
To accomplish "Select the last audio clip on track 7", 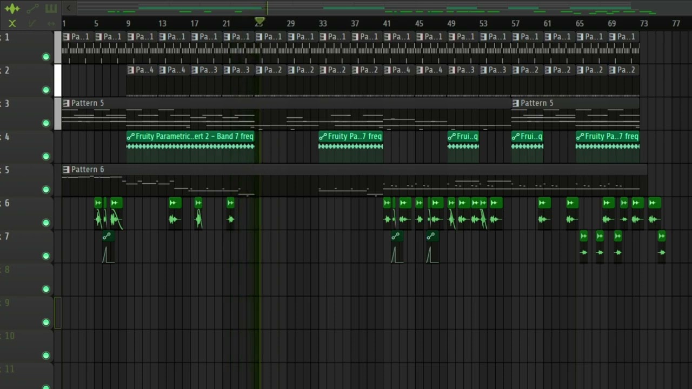I will (x=662, y=247).
